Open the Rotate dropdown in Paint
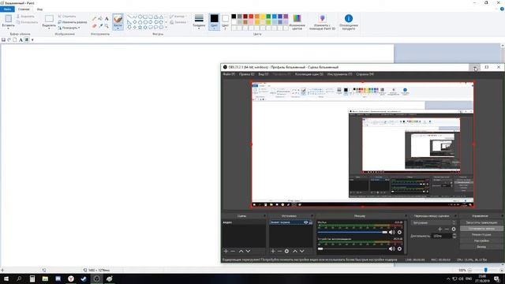The image size is (505, 284). pyautogui.click(x=69, y=28)
